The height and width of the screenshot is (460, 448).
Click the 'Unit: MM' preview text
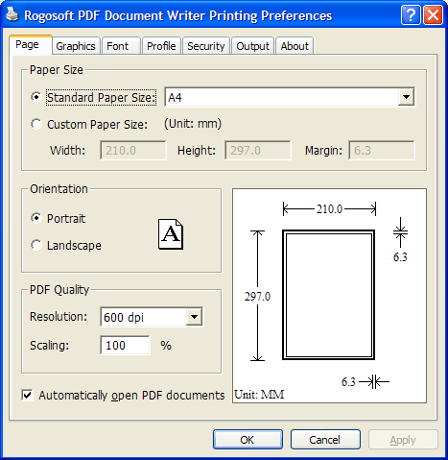pyautogui.click(x=259, y=395)
